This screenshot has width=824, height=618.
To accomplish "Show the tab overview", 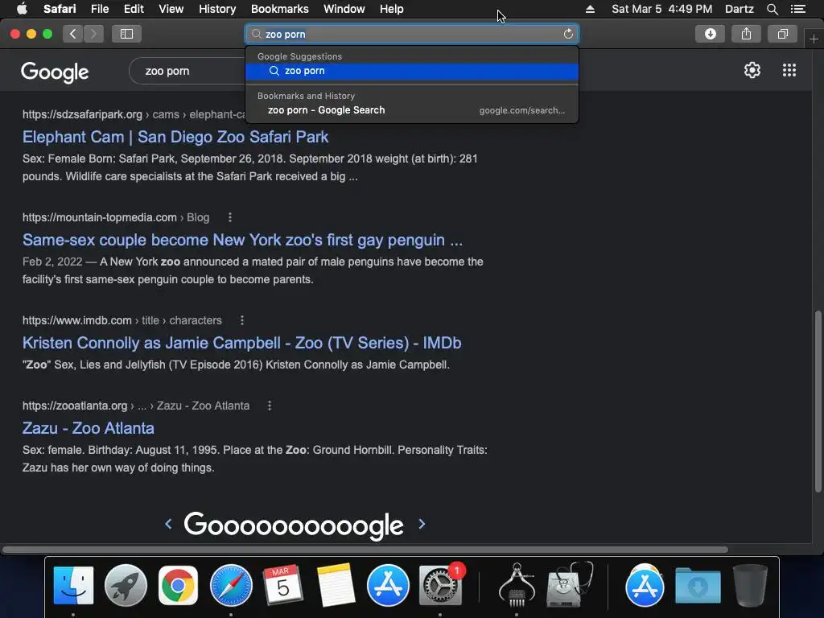I will (782, 34).
